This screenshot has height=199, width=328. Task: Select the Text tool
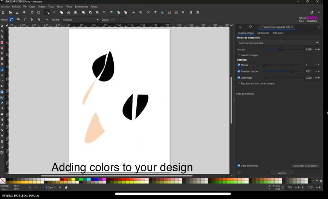(x=2, y=86)
